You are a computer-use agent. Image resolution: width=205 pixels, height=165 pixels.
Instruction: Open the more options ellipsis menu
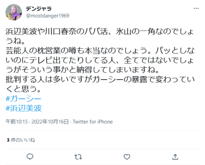(x=196, y=9)
